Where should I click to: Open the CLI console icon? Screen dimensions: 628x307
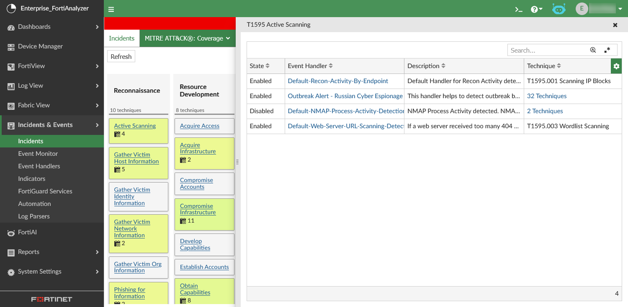(519, 9)
